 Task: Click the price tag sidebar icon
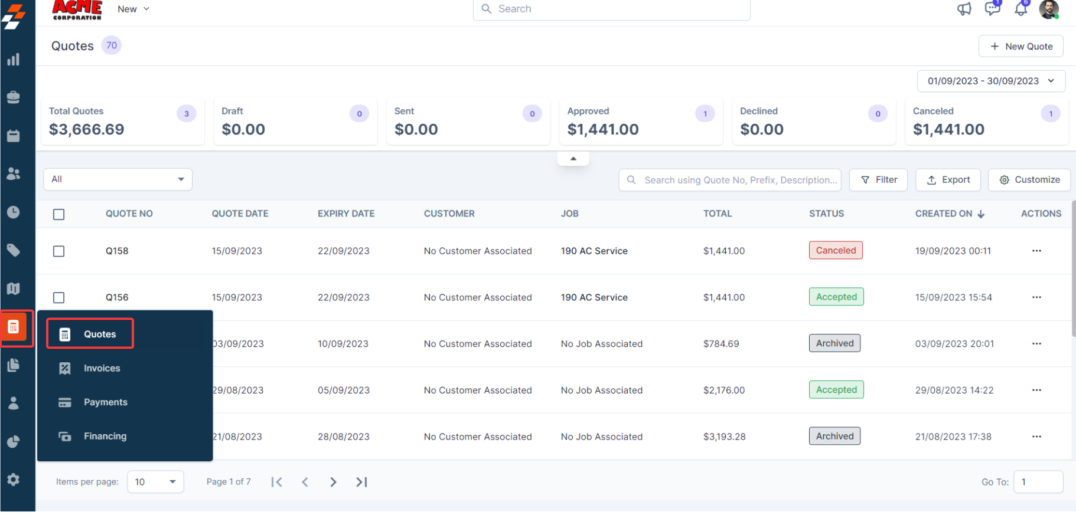pos(13,250)
